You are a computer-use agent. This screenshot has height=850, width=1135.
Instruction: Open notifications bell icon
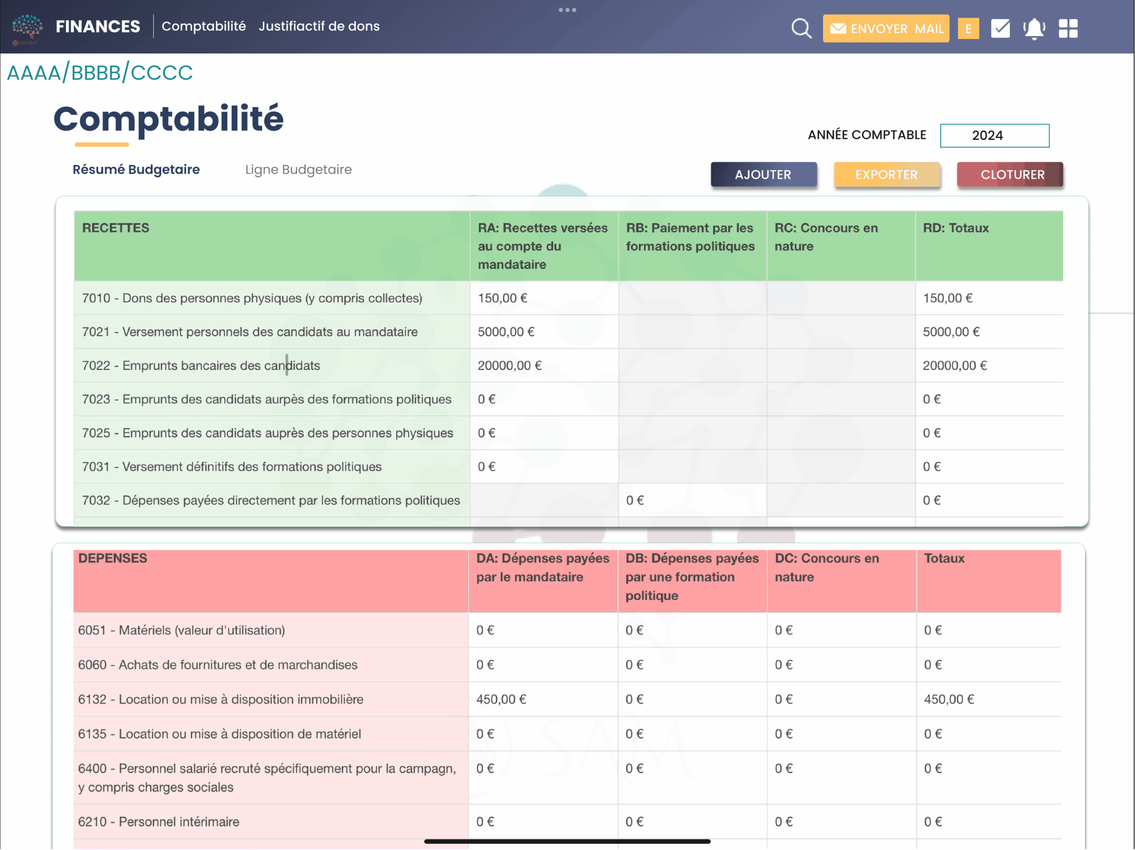(x=1034, y=28)
